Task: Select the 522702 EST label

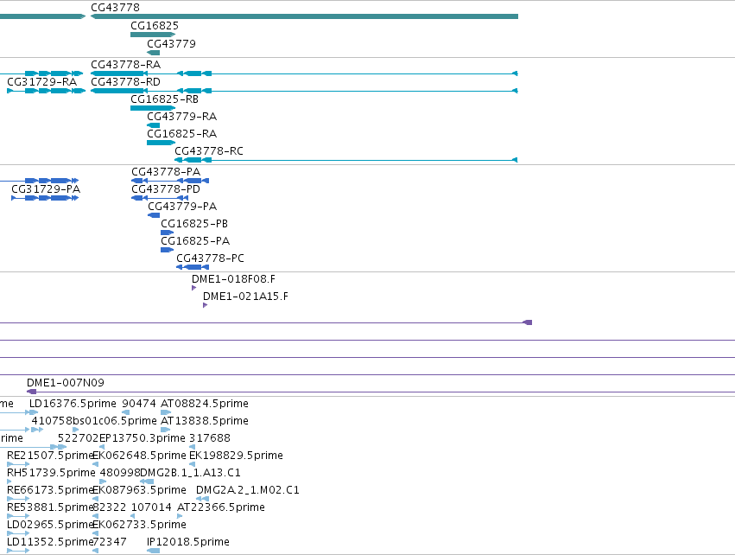Action: [x=79, y=438]
